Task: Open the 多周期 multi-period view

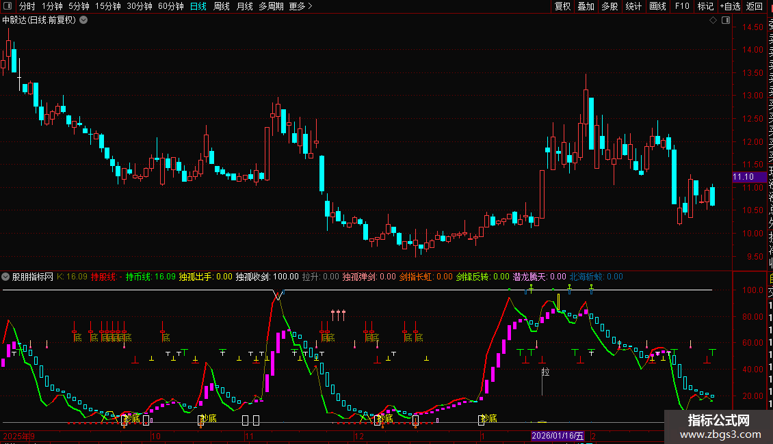Action: point(271,6)
